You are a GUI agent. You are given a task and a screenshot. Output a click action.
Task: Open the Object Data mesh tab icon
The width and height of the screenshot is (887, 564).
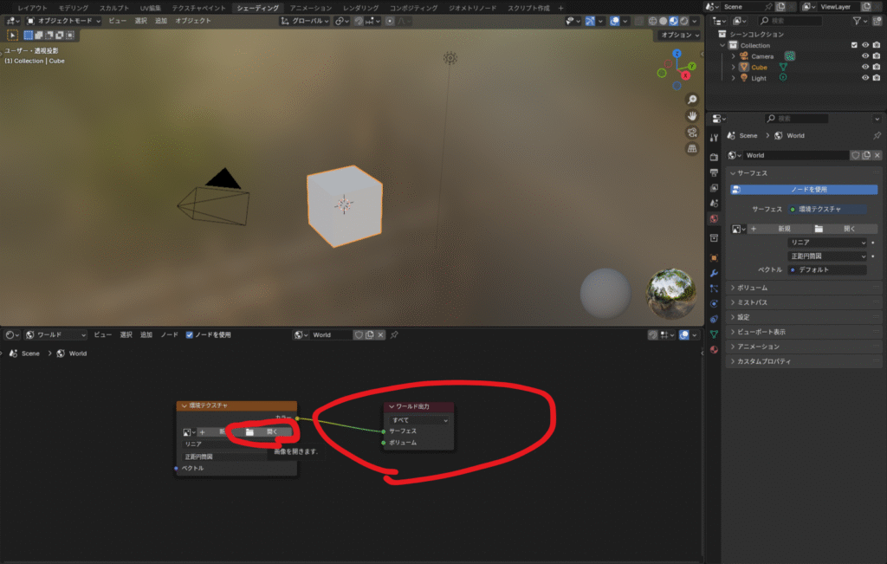[714, 334]
